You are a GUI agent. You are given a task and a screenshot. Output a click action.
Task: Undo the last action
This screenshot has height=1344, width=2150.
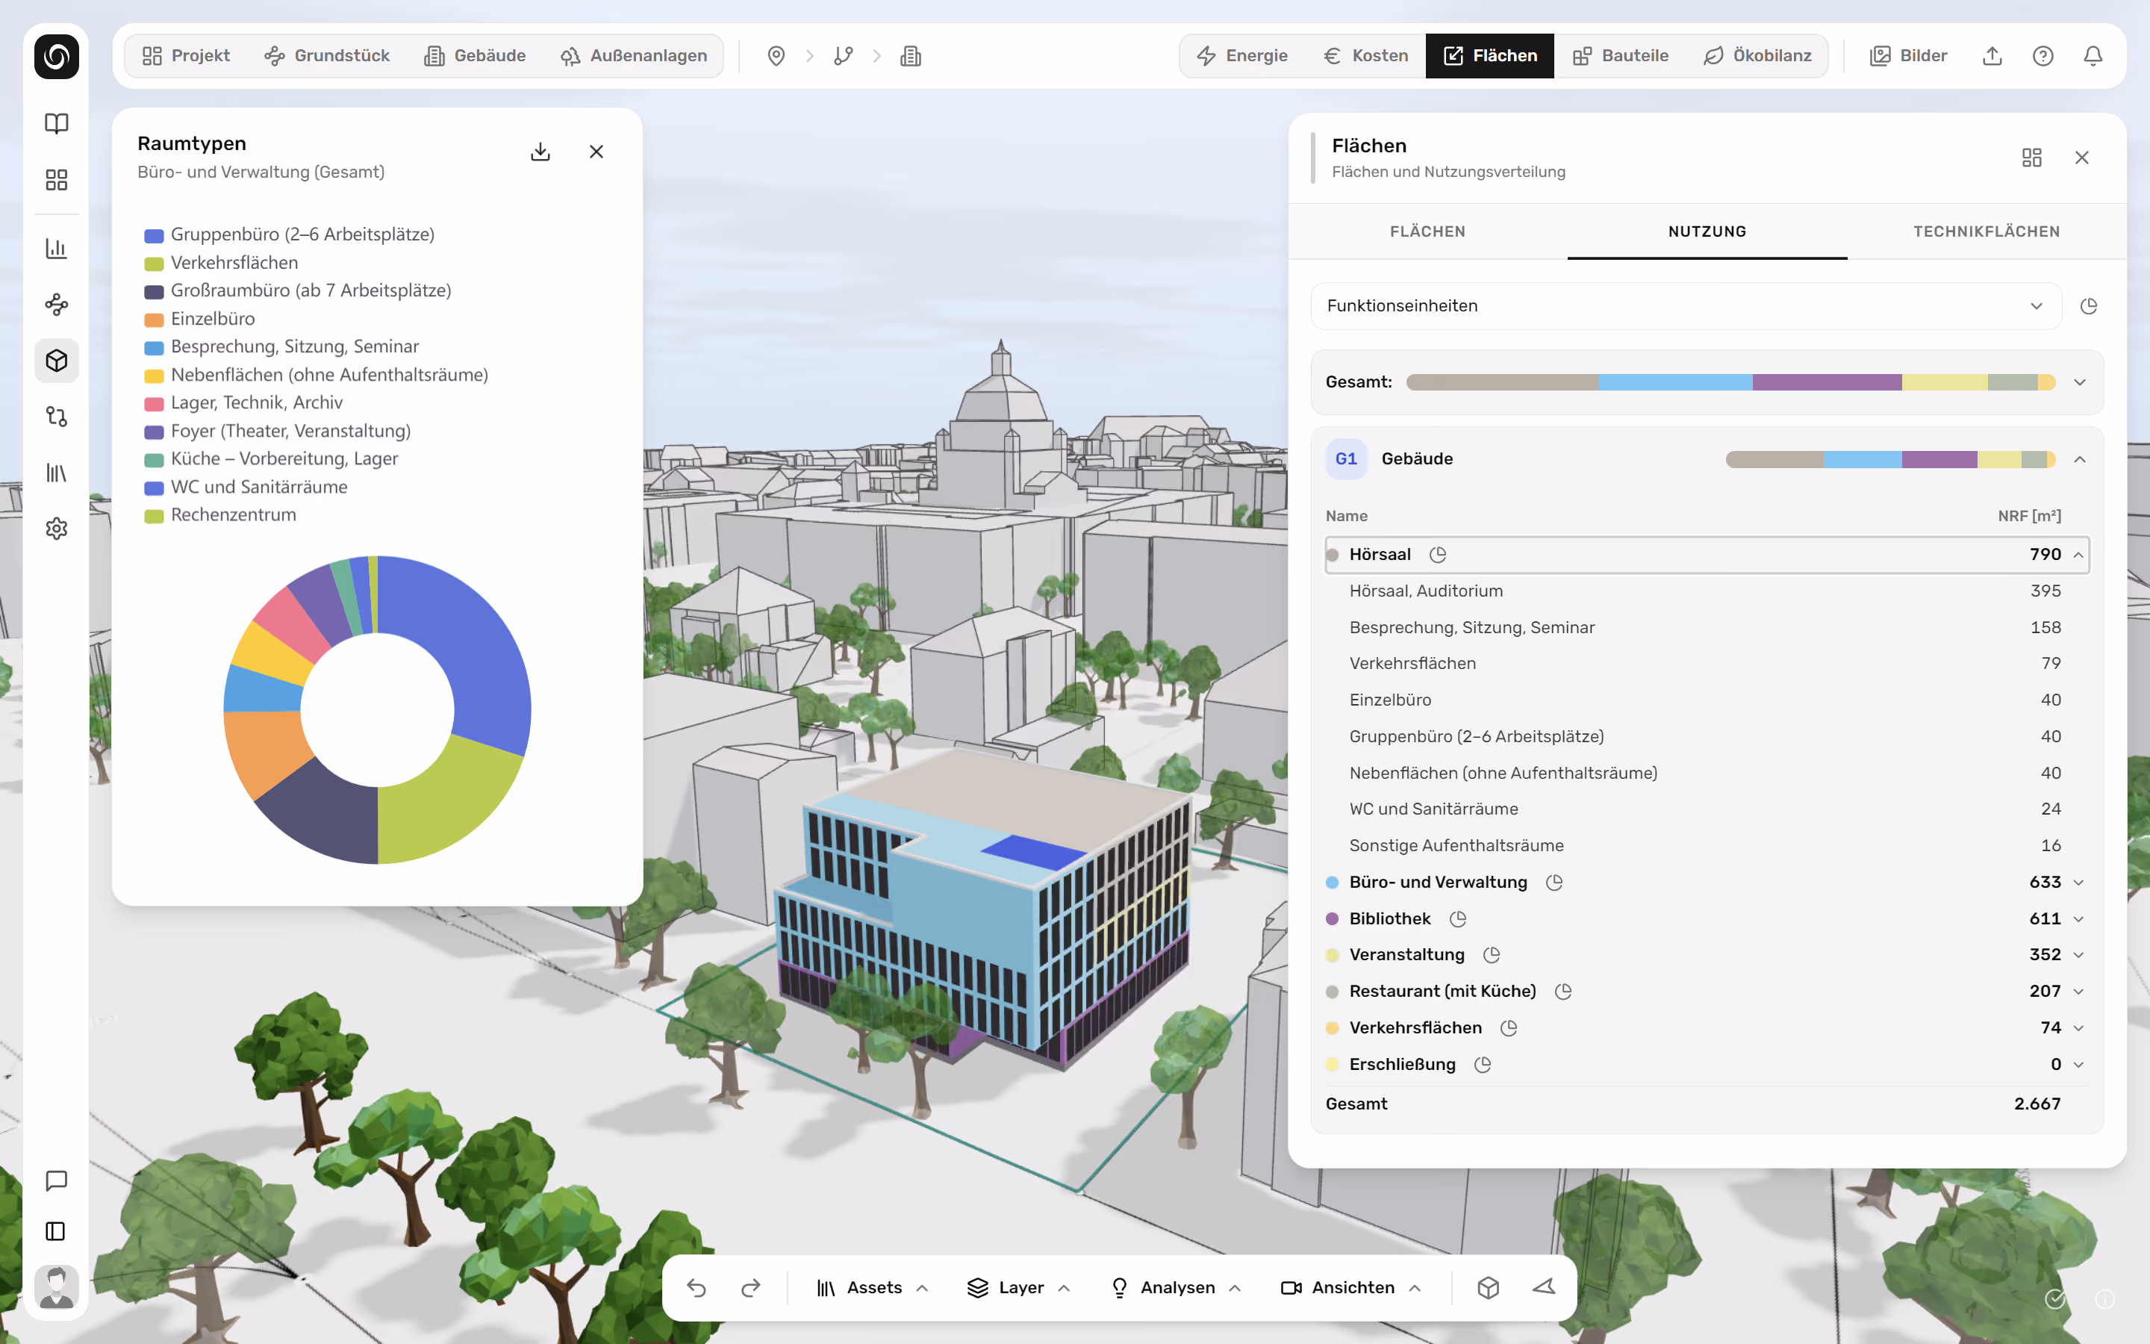(x=697, y=1288)
